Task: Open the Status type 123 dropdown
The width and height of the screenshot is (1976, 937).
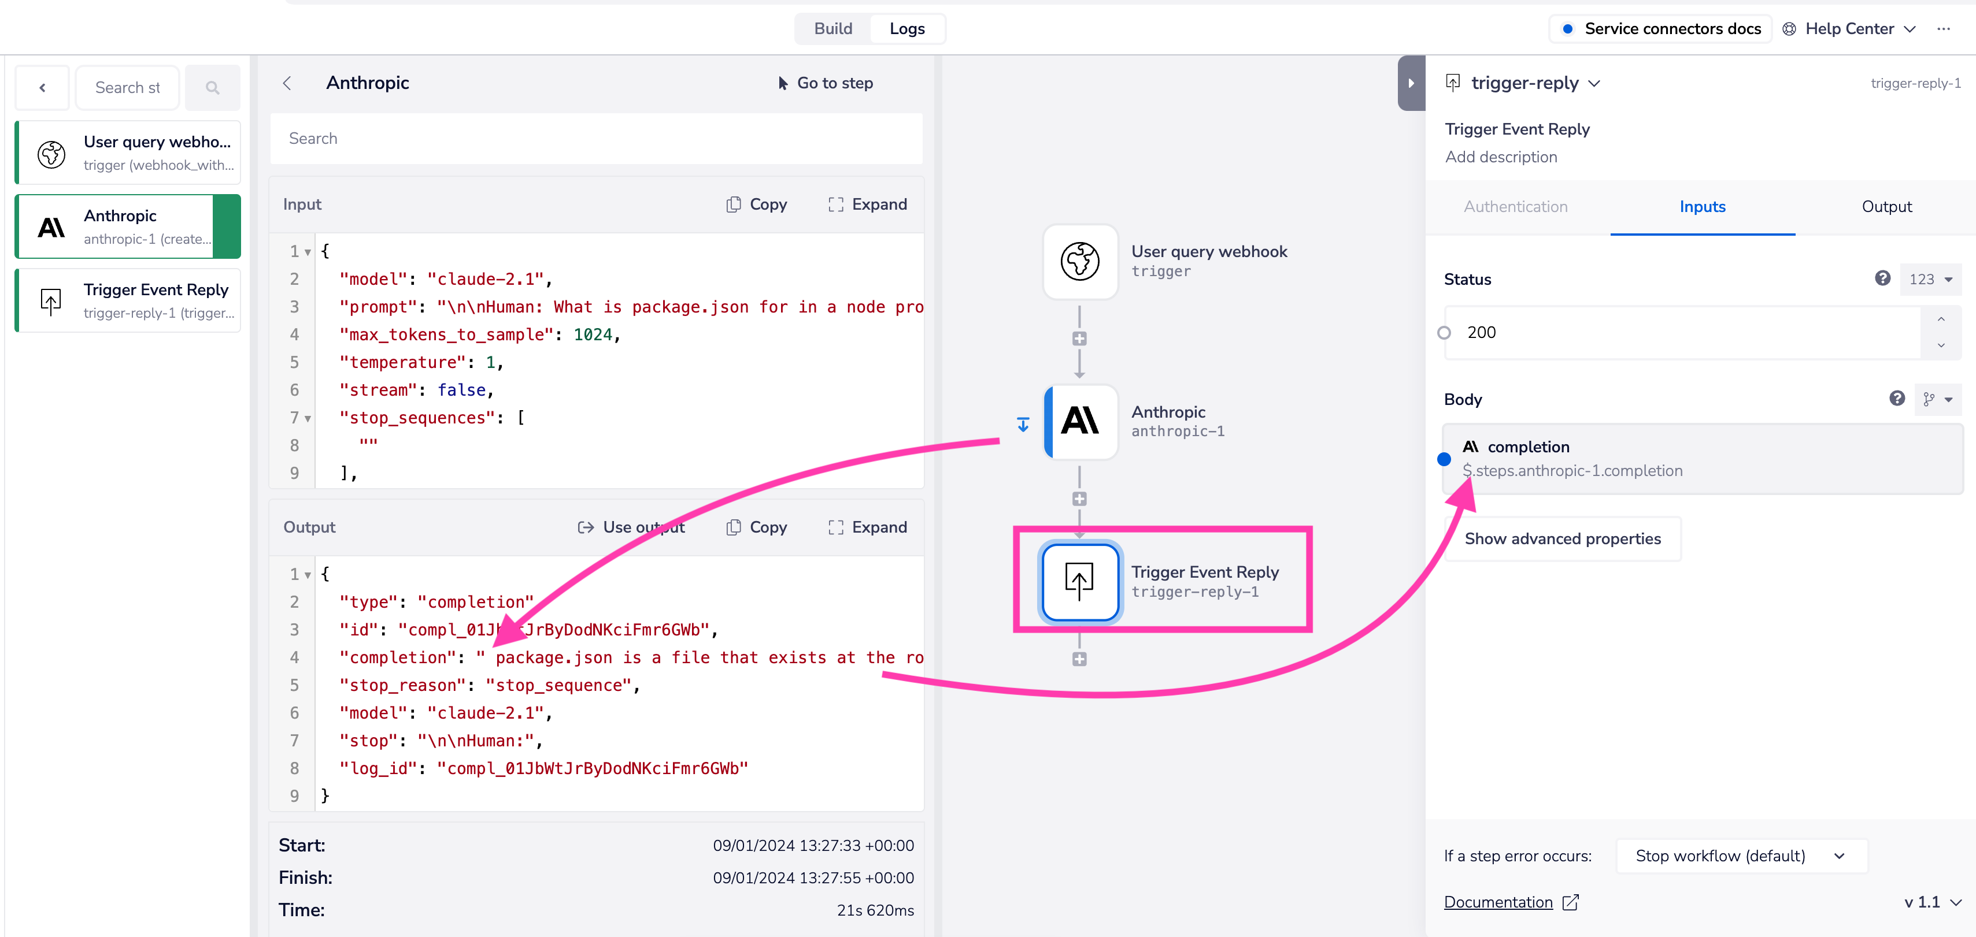Action: point(1930,279)
